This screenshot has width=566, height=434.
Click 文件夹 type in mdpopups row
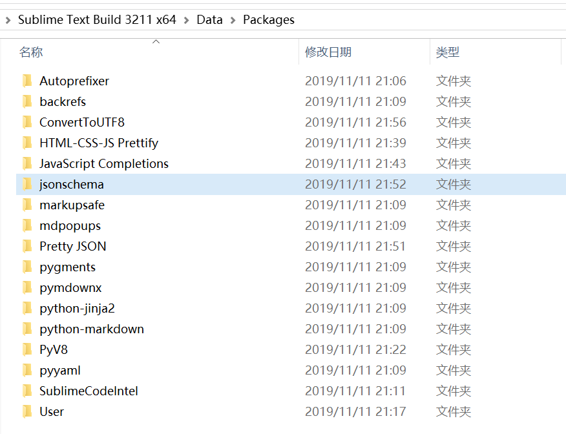(454, 225)
